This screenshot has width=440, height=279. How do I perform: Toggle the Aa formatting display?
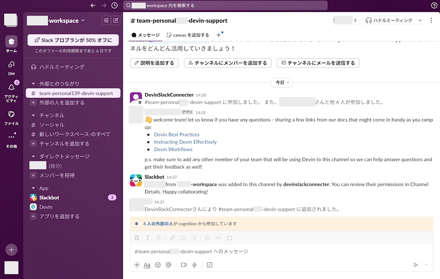147,265
